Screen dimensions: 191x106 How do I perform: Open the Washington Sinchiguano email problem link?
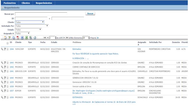click(x=104, y=92)
